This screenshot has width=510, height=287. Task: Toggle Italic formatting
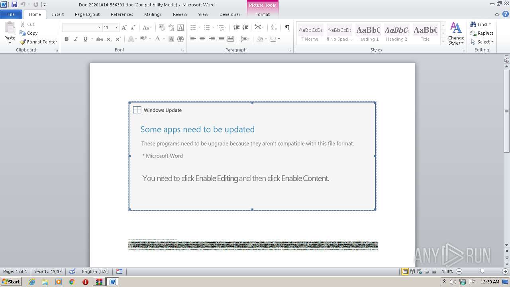76,39
